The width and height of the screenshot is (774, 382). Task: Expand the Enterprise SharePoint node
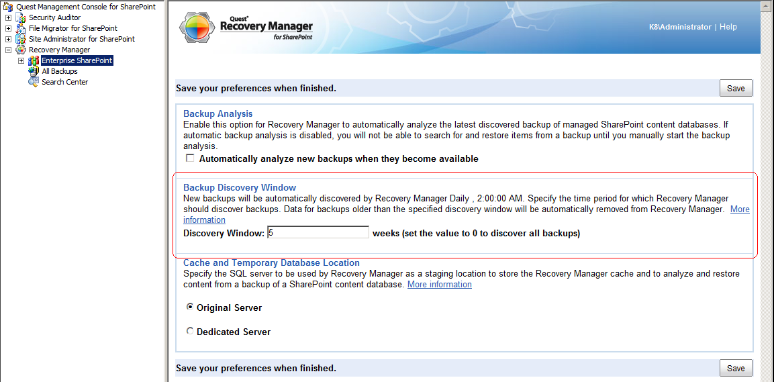[x=21, y=60]
